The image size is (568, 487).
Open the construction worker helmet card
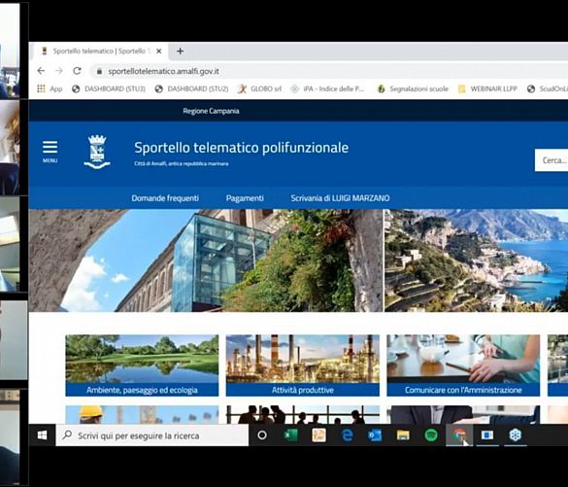pos(142,414)
